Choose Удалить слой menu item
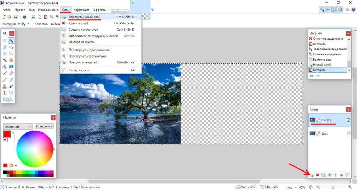This screenshot has width=357, height=190. click(101, 23)
